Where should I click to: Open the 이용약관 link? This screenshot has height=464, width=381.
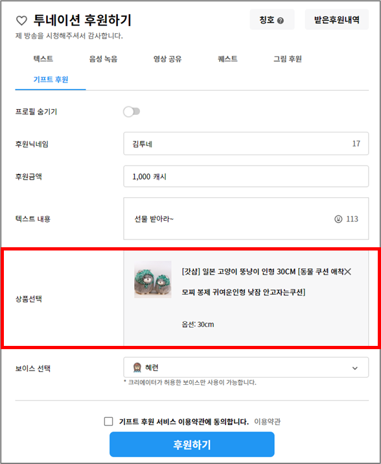267,421
